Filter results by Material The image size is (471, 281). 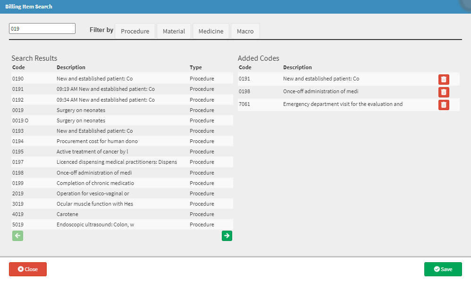click(x=174, y=31)
